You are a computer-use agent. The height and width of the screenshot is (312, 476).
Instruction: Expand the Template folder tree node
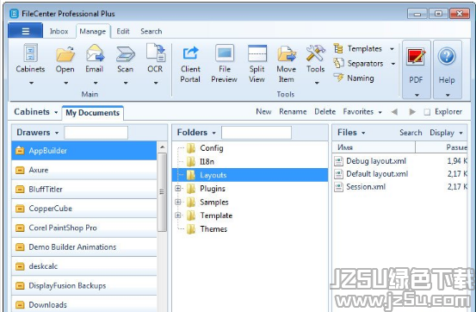click(178, 215)
